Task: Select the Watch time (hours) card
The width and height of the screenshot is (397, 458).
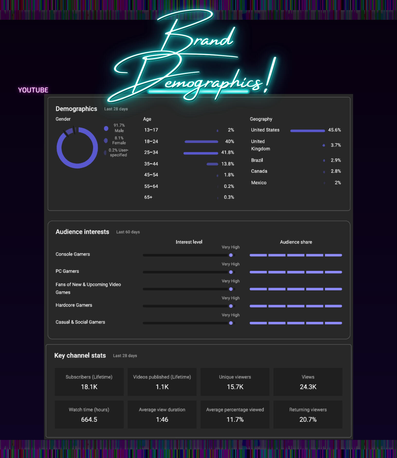Action: [89, 414]
